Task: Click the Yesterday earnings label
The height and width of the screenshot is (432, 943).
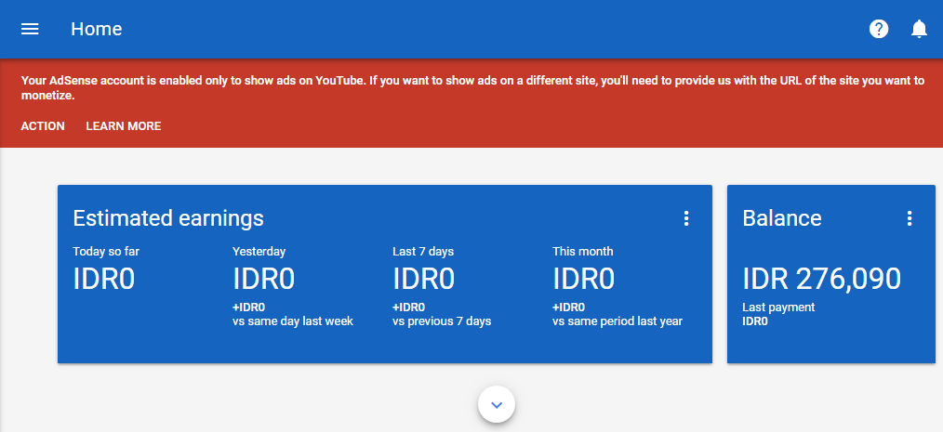Action: point(259,251)
